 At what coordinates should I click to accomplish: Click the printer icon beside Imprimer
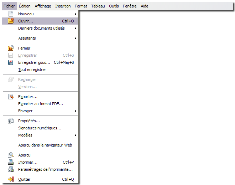pyautogui.click(x=11, y=162)
